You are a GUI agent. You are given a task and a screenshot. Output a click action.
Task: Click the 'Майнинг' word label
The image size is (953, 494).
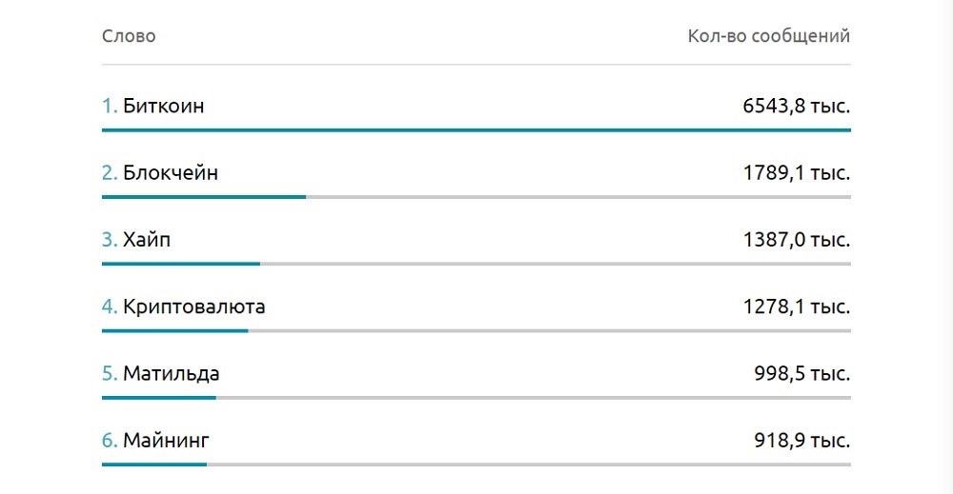(x=166, y=440)
